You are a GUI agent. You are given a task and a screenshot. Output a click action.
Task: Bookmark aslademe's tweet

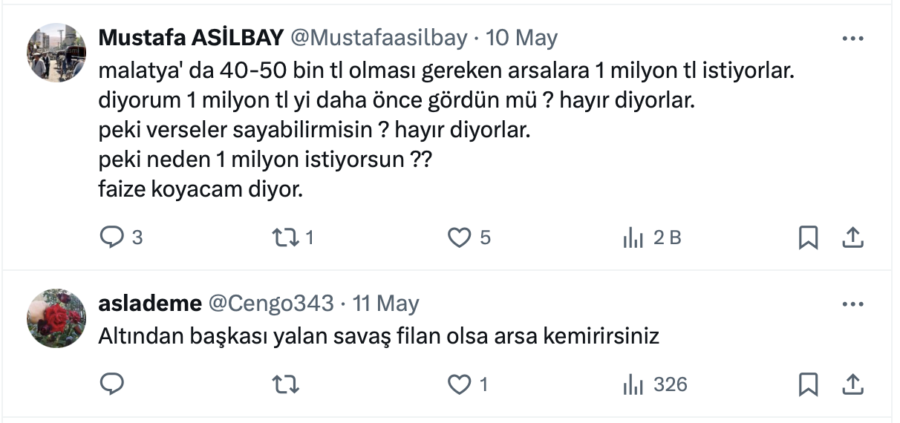pos(808,384)
